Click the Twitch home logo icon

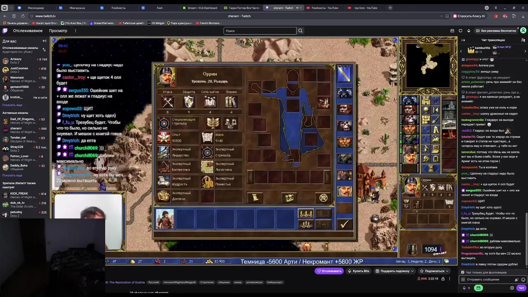coord(5,31)
